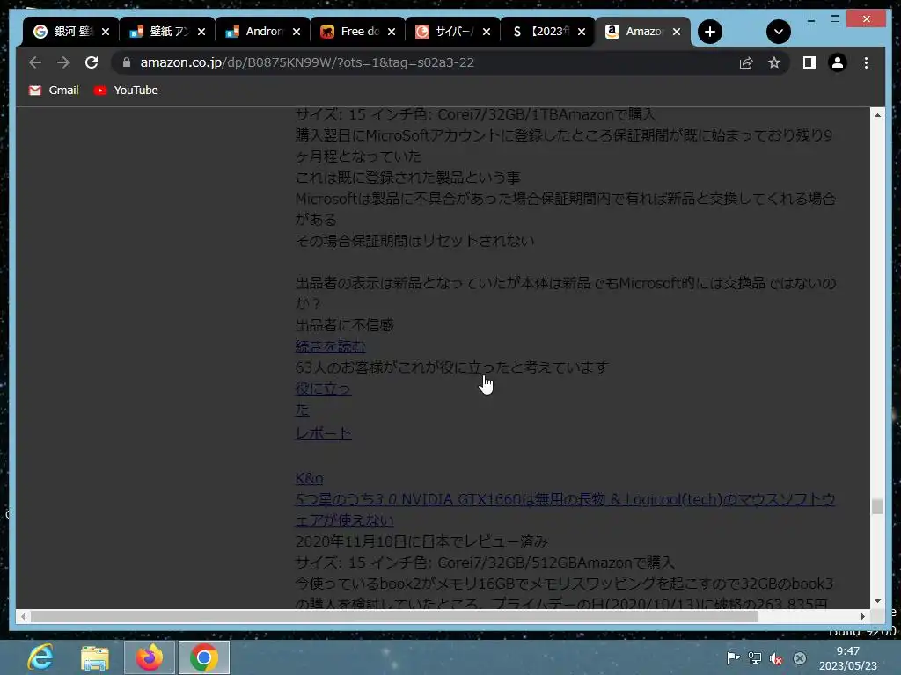Close the 壁紙 アン tab
Image resolution: width=901 pixels, height=675 pixels.
click(201, 32)
